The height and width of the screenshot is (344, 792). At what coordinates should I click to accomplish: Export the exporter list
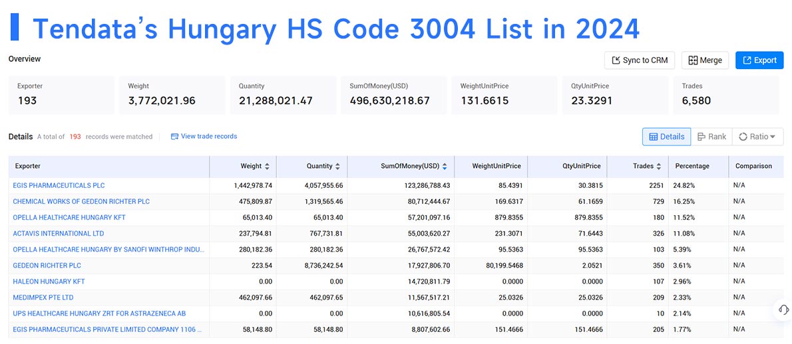pyautogui.click(x=759, y=60)
